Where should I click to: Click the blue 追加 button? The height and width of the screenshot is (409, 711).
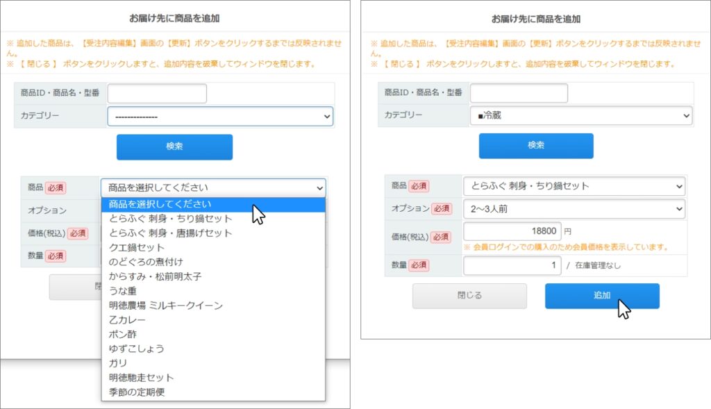[x=602, y=296]
